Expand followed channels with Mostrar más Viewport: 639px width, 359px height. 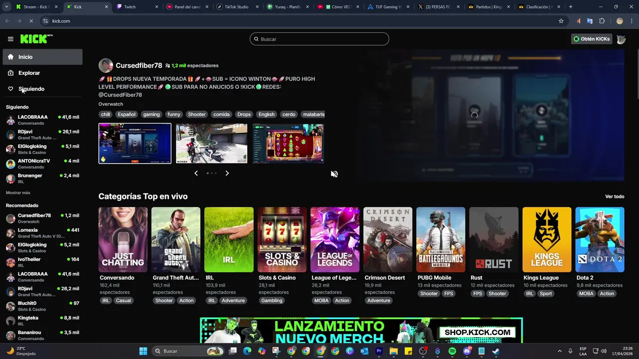pos(18,192)
